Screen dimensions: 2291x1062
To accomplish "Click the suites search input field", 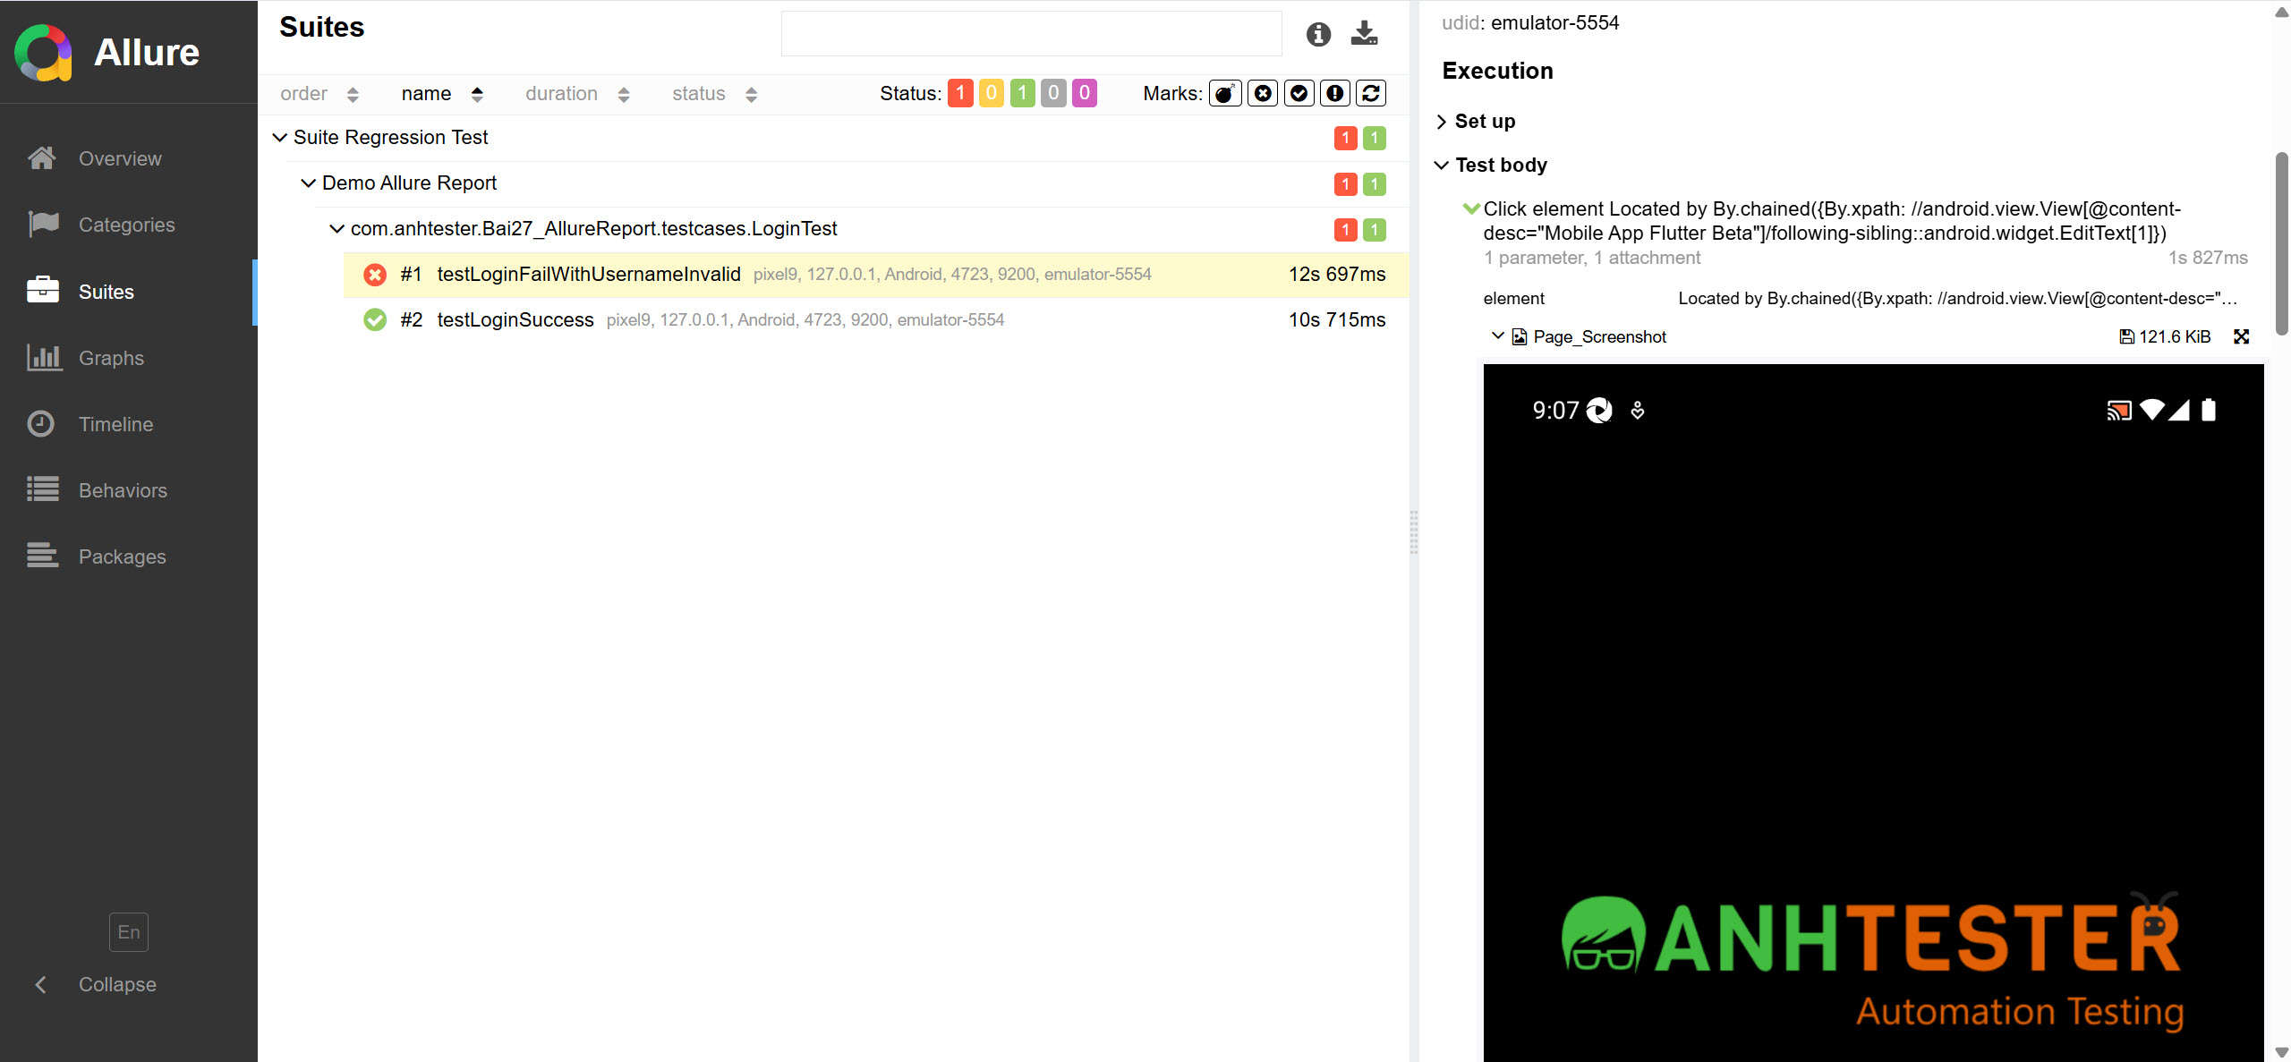I will (1031, 34).
